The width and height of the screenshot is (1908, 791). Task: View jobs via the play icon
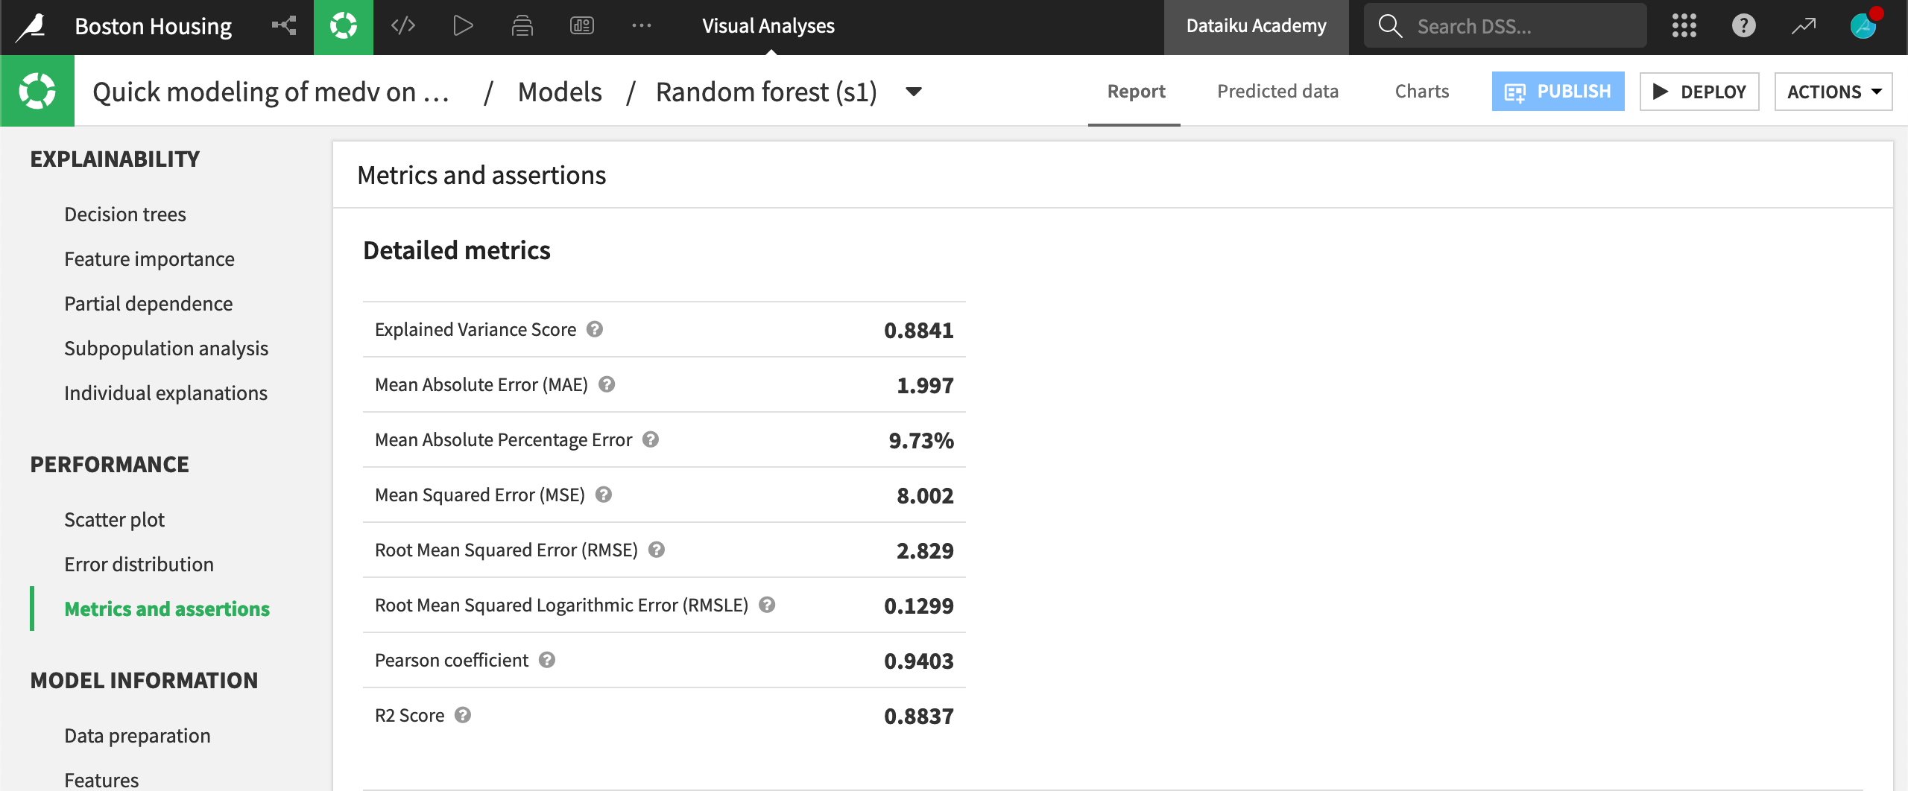[x=463, y=25]
